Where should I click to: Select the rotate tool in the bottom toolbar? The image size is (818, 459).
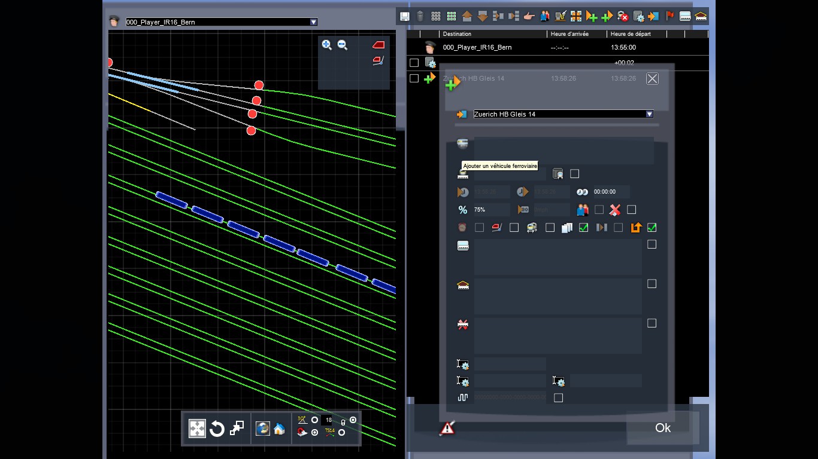tap(217, 429)
